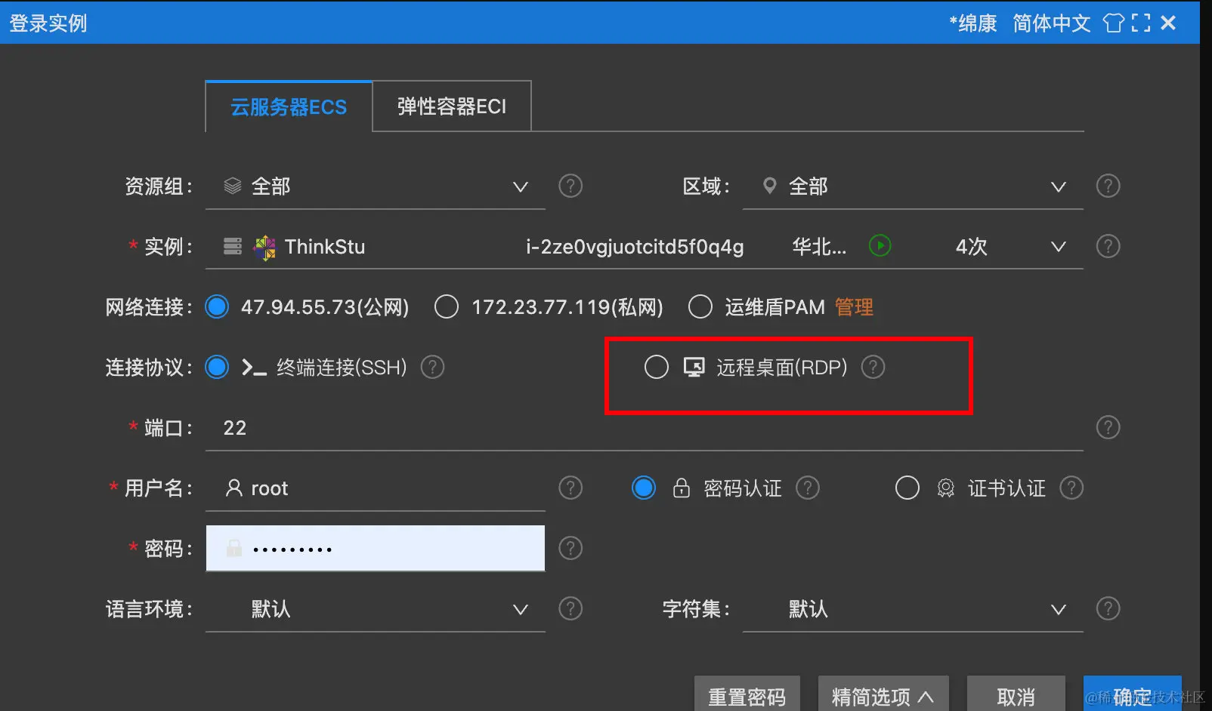Switch to 云服务器ECS tab
Viewport: 1212px width, 711px height.
289,106
